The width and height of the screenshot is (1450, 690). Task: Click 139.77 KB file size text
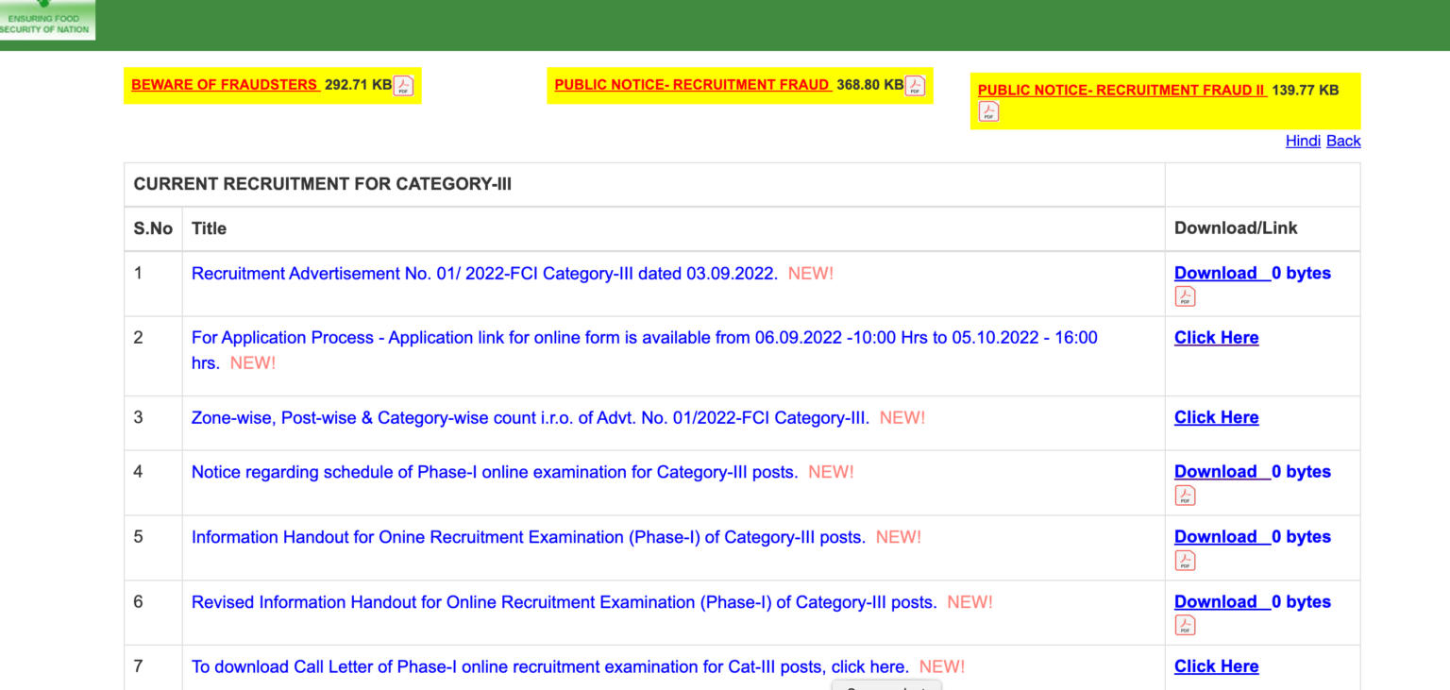1306,91
